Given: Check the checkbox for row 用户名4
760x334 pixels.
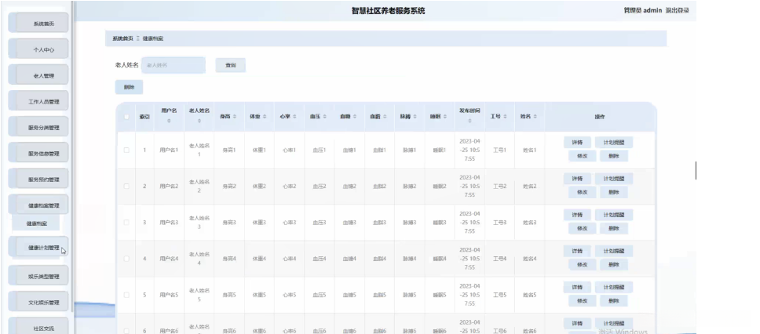Looking at the screenshot, I should click(126, 259).
